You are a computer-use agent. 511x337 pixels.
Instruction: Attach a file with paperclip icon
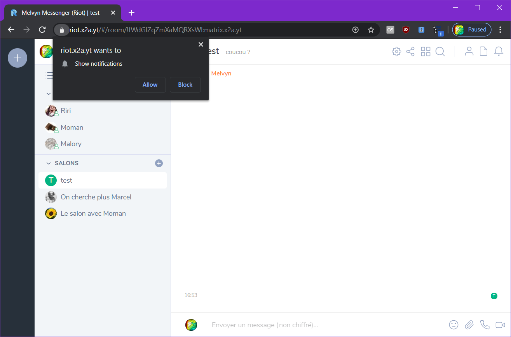[469, 325]
